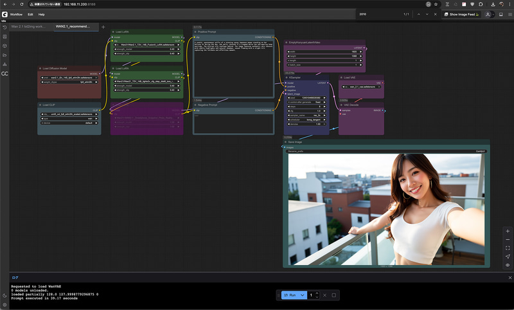Image resolution: width=514 pixels, height=310 pixels.
Task: Select the unet_name model dropdown
Action: (x=69, y=78)
